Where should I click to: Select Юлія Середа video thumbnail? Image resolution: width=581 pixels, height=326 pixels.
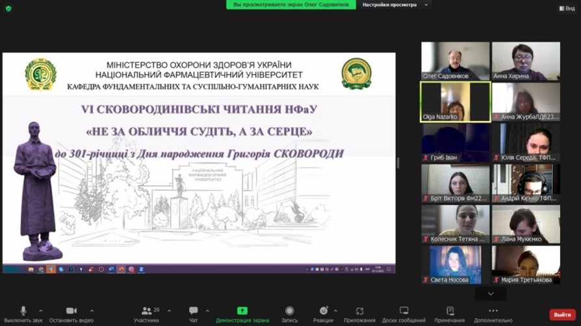(526, 143)
